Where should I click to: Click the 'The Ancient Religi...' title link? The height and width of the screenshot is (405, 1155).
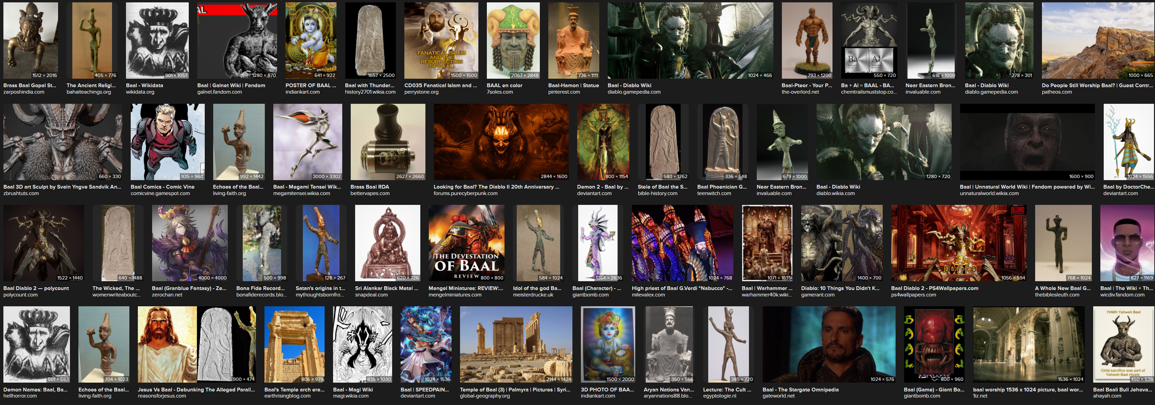pos(91,85)
